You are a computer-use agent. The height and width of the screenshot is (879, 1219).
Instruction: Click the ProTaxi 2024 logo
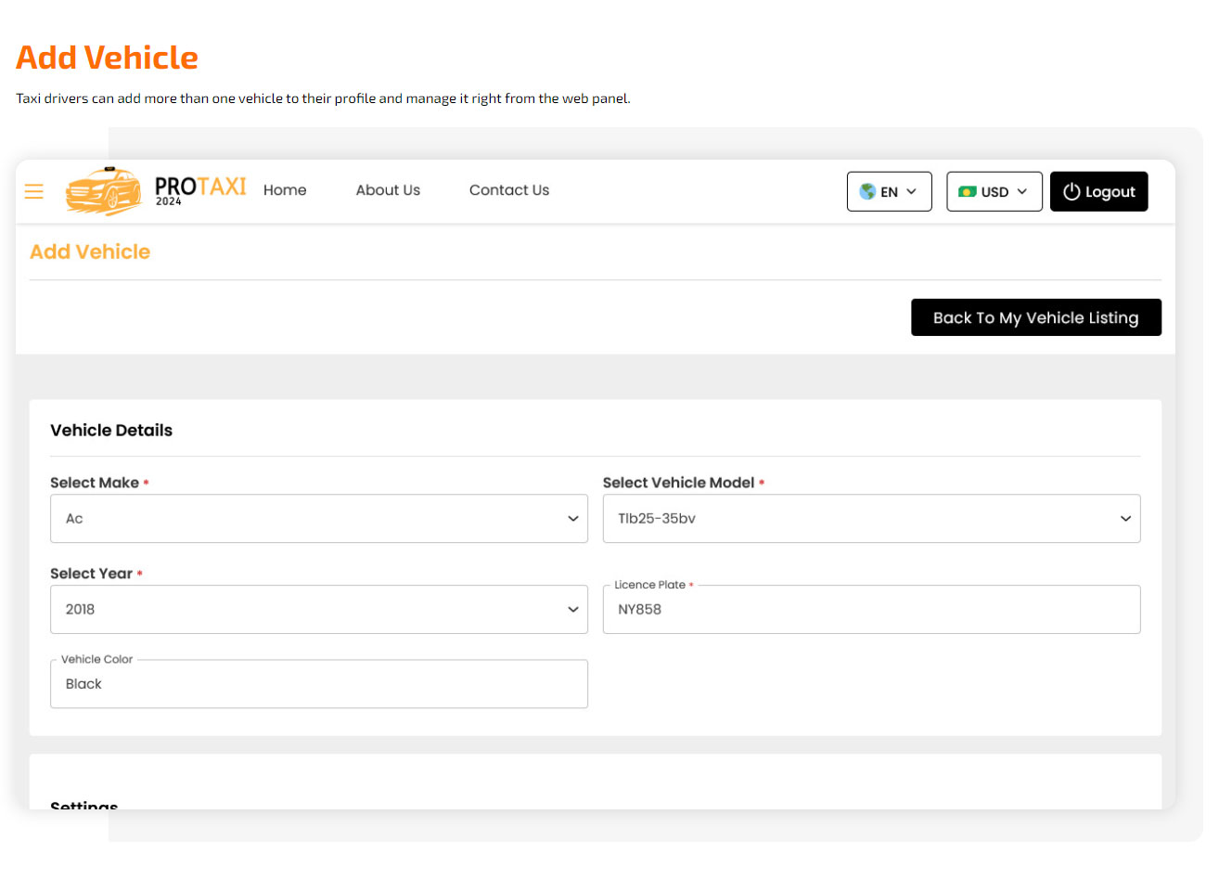coord(155,190)
